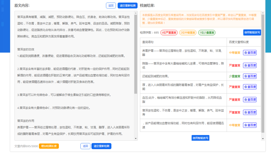Screen dimensions: 271x158
Task: Click inside the original text area
Action: click(75, 76)
